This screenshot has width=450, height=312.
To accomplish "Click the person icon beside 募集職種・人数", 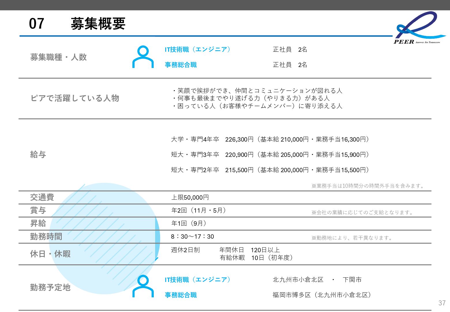I will click(x=143, y=57).
